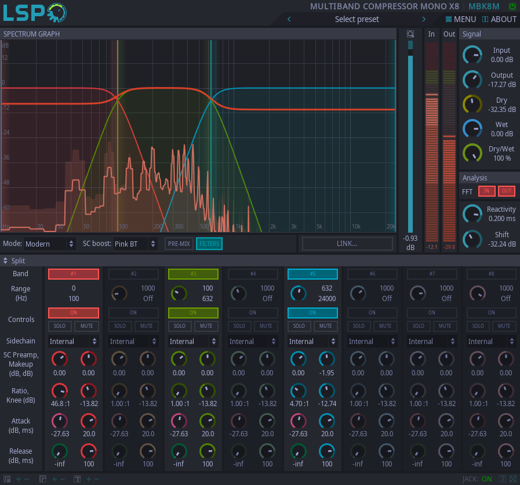Toggle the IN FFT analysis button

tap(486, 191)
